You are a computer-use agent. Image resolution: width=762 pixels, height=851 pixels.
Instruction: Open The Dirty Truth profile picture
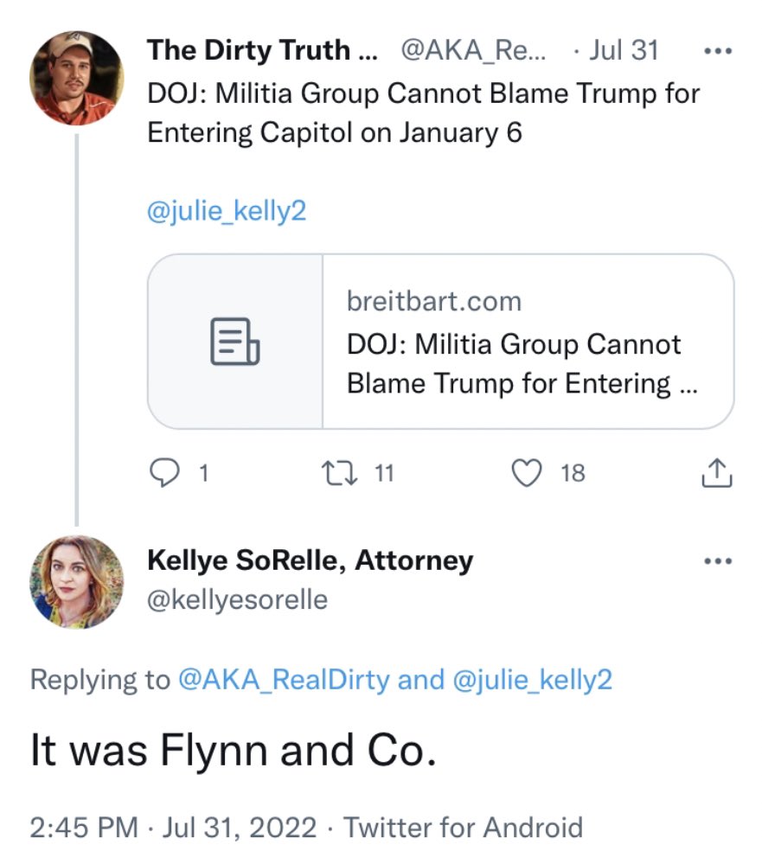pyautogui.click(x=76, y=79)
